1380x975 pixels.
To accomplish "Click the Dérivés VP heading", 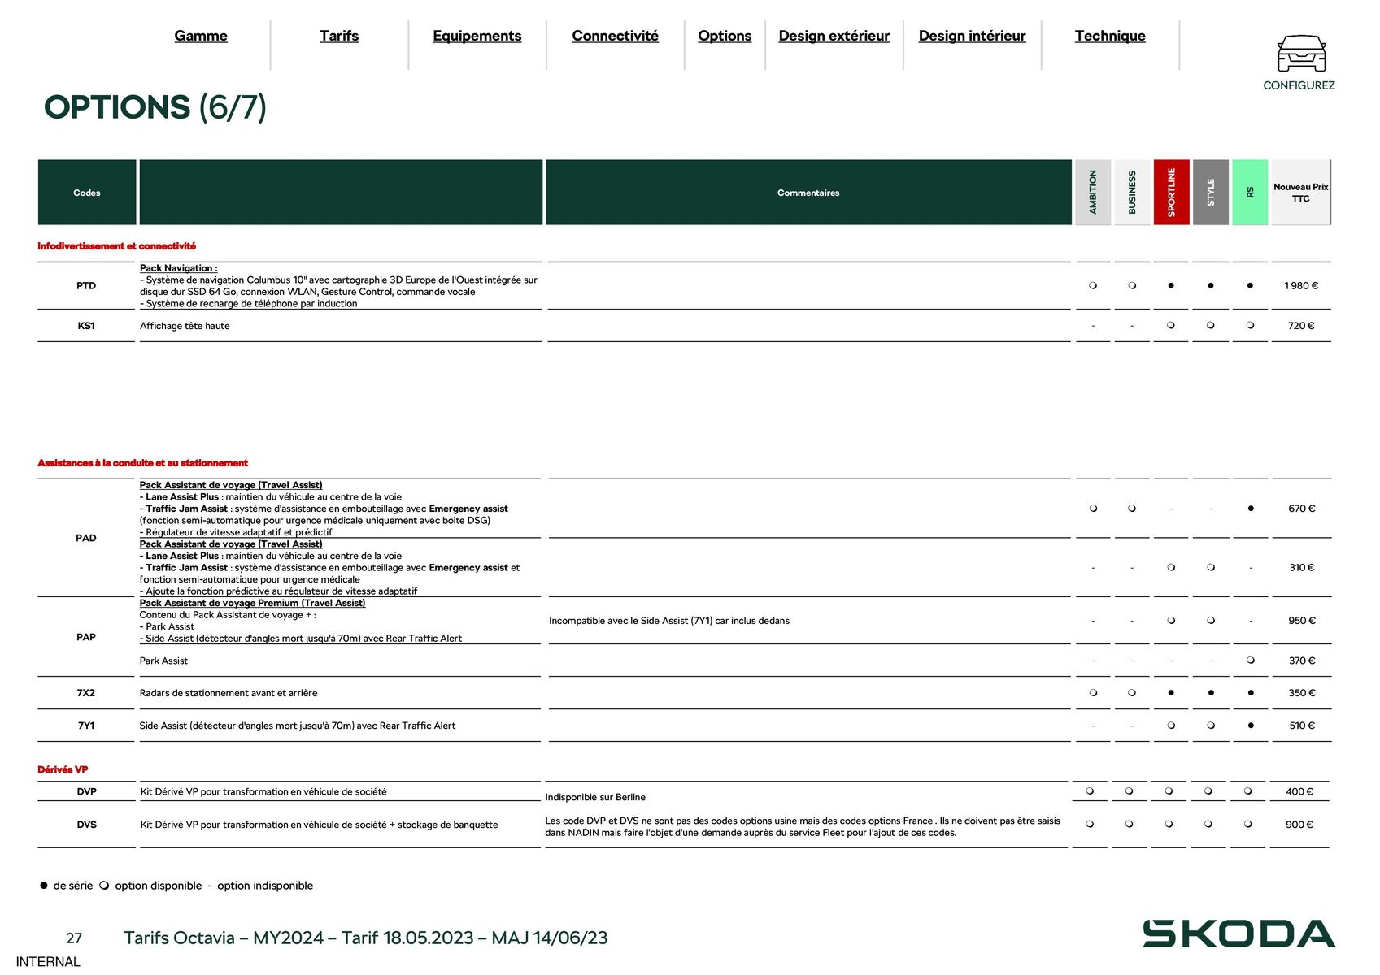I will [x=63, y=769].
